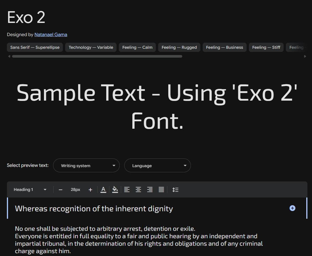This screenshot has height=256, width=312.
Task: Click the blue plus add-block icon
Action: (292, 208)
